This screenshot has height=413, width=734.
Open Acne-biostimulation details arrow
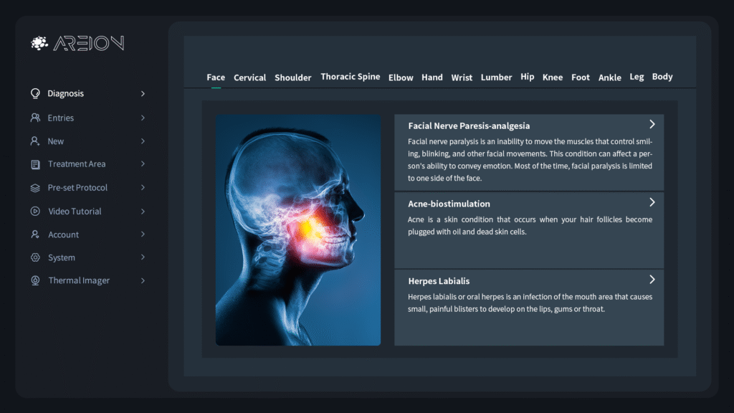[652, 203]
